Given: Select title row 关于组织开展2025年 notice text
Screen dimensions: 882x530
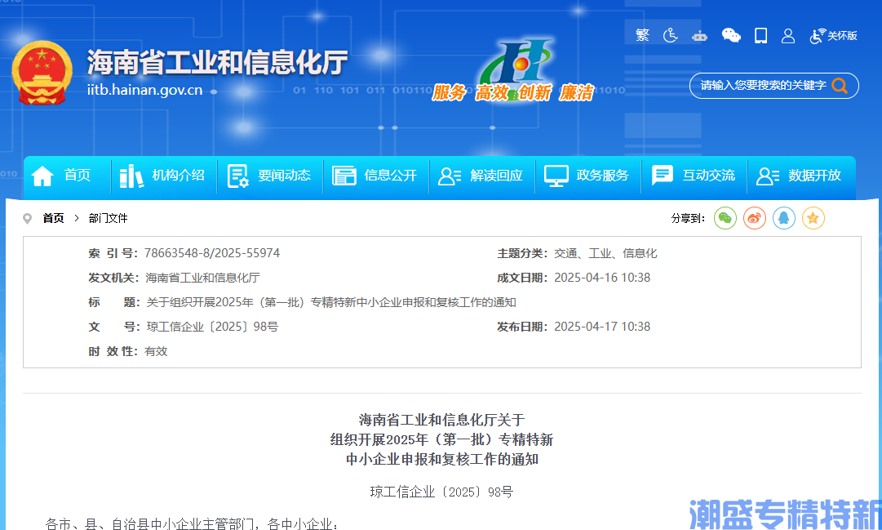Looking at the screenshot, I should (x=331, y=302).
